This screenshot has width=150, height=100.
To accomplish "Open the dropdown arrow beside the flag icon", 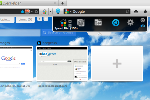I will coord(32,11).
